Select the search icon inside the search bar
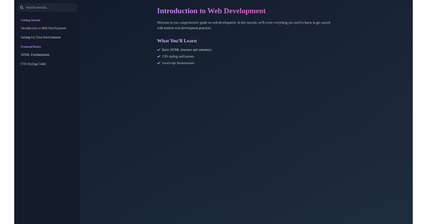427x224 pixels. pos(22,7)
